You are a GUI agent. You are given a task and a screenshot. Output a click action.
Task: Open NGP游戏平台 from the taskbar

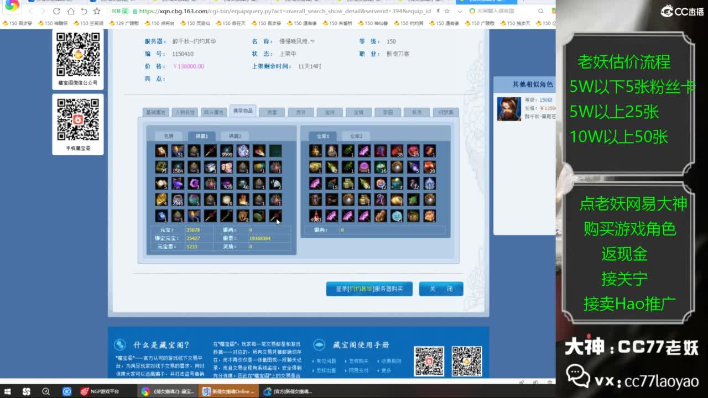(100, 391)
